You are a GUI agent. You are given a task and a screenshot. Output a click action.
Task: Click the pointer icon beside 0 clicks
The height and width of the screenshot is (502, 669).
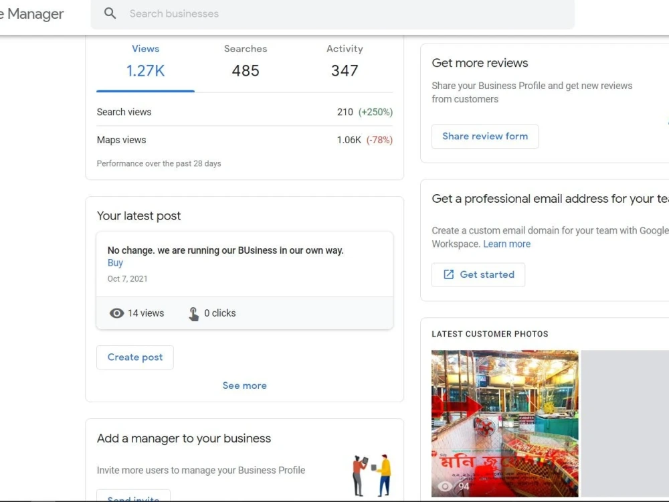pos(193,314)
